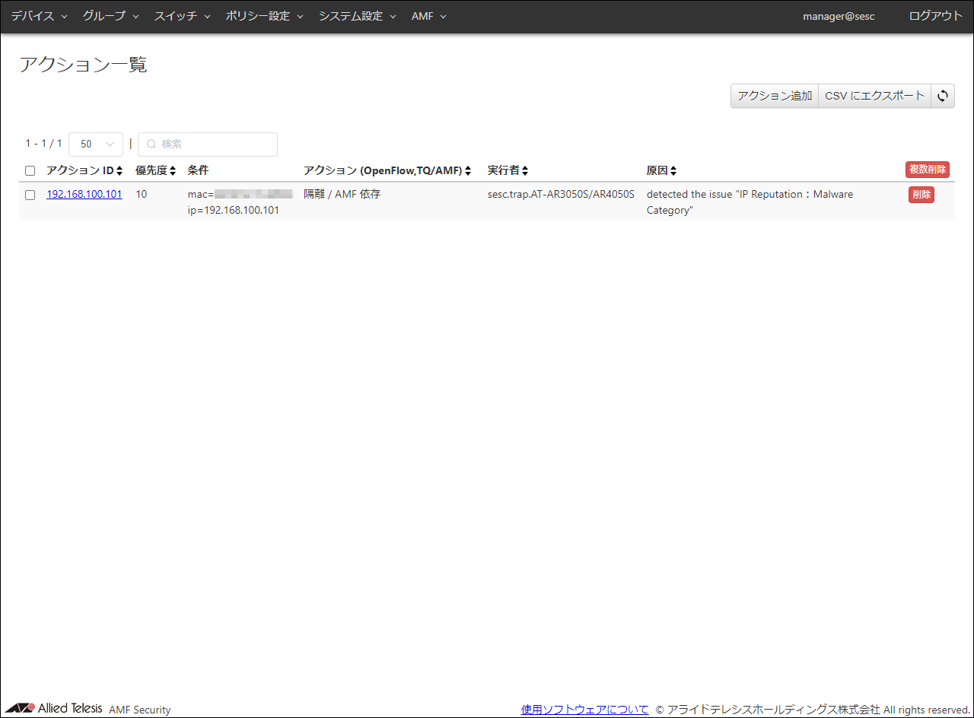Check the 192.168.100.101 row checkbox
Image resolution: width=974 pixels, height=718 pixels.
(x=30, y=195)
